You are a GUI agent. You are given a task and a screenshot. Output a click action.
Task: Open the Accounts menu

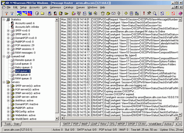pyautogui.click(x=34, y=7)
